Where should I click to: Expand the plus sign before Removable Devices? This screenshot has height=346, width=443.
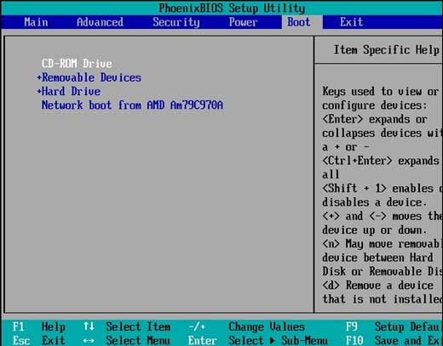(39, 77)
